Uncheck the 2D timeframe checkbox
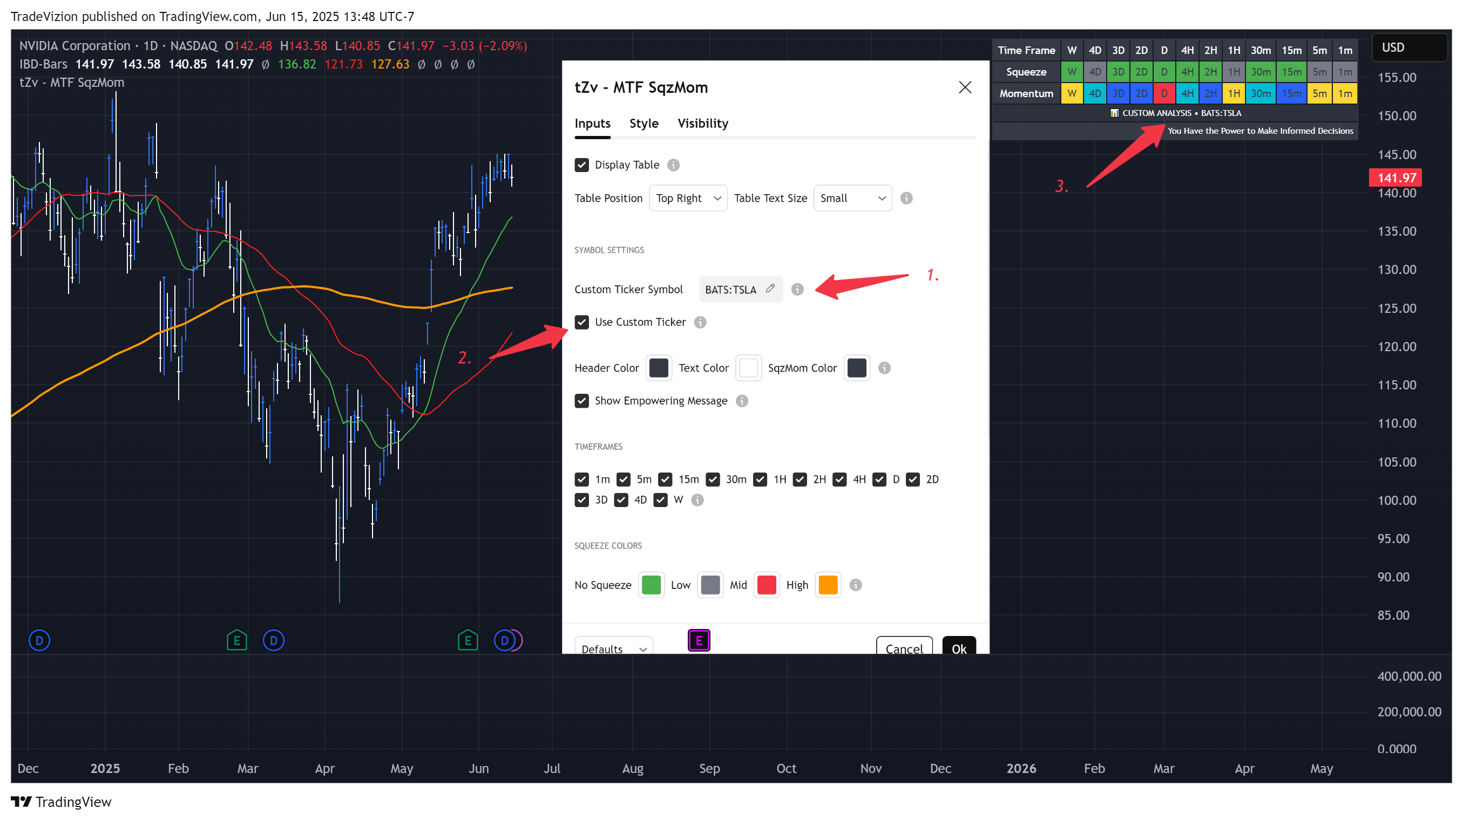The height and width of the screenshot is (821, 1463). pos(913,480)
